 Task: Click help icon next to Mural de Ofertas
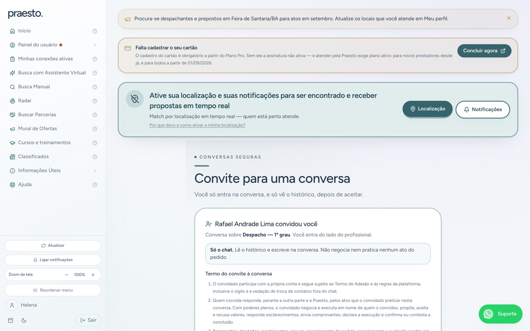pos(95,129)
